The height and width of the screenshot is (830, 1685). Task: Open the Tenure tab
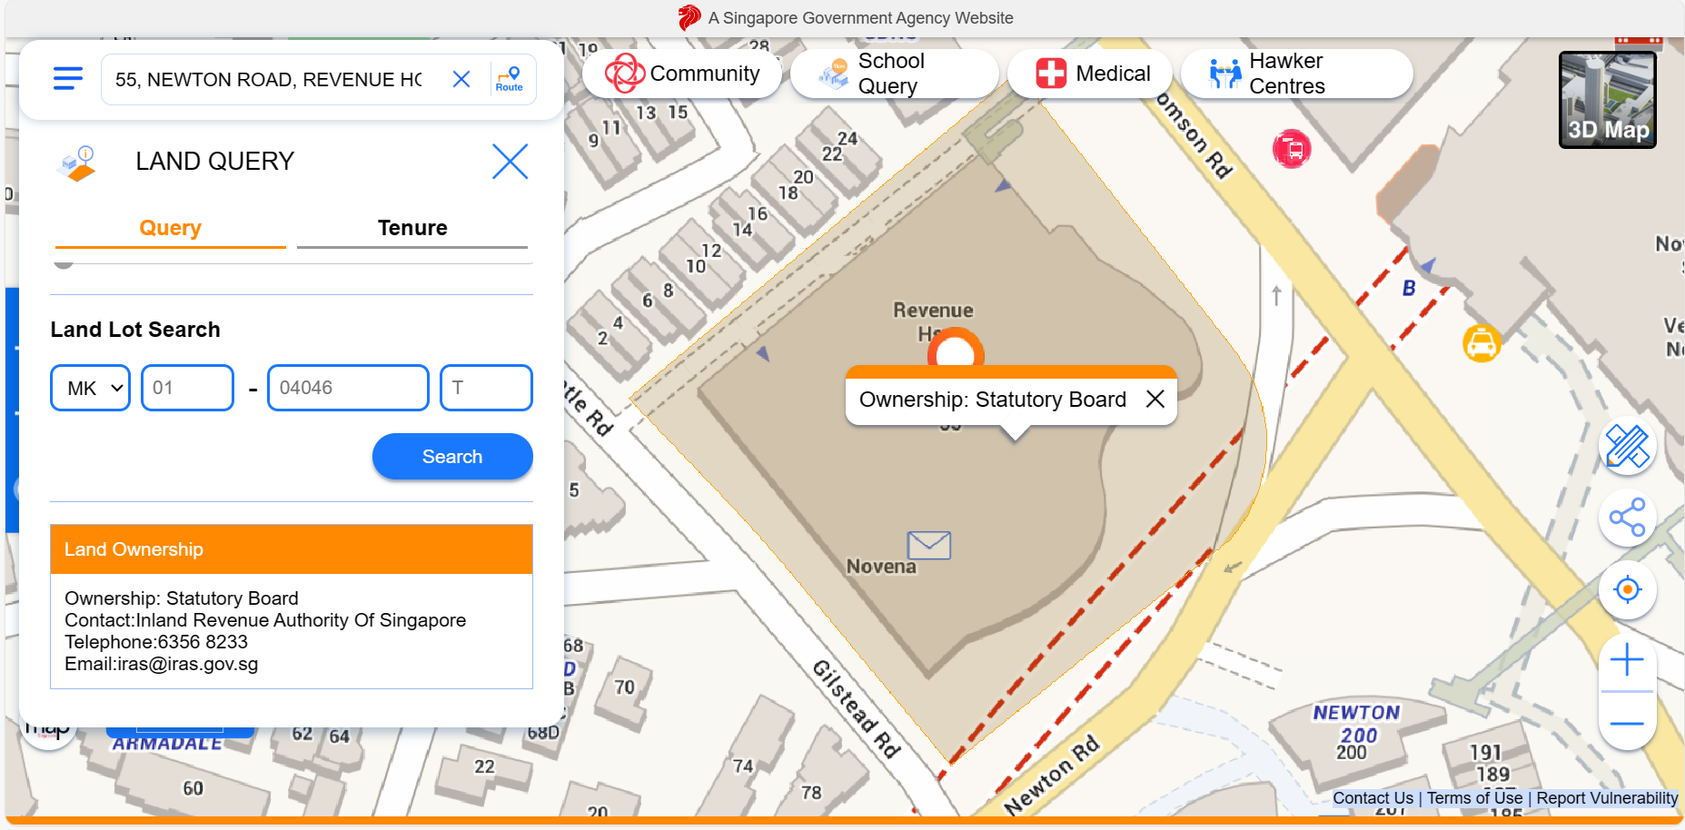coord(411,228)
